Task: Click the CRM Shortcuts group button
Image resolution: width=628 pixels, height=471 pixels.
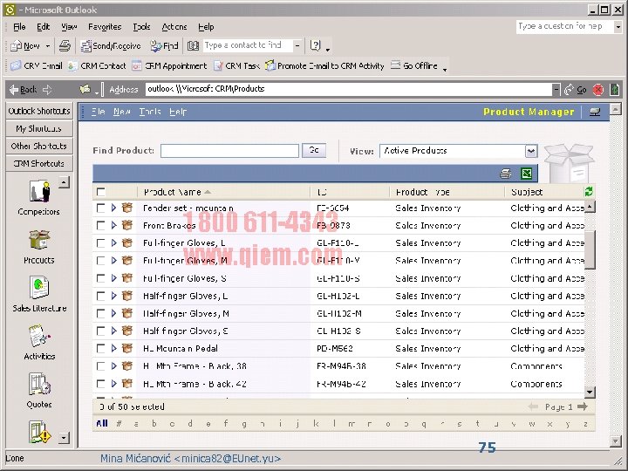Action: point(39,163)
